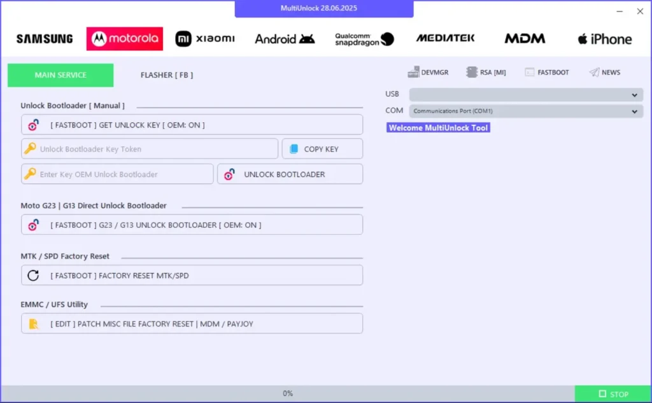This screenshot has width=652, height=403.
Task: Click lock icon on G23/G13 button
Action: click(x=33, y=225)
